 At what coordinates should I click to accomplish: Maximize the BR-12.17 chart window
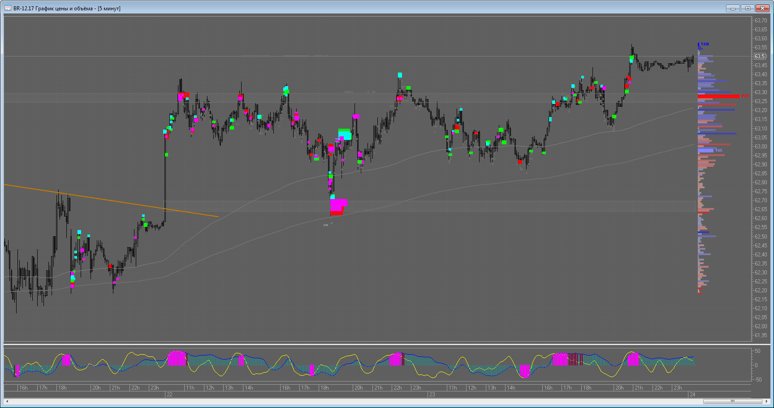tap(748, 8)
